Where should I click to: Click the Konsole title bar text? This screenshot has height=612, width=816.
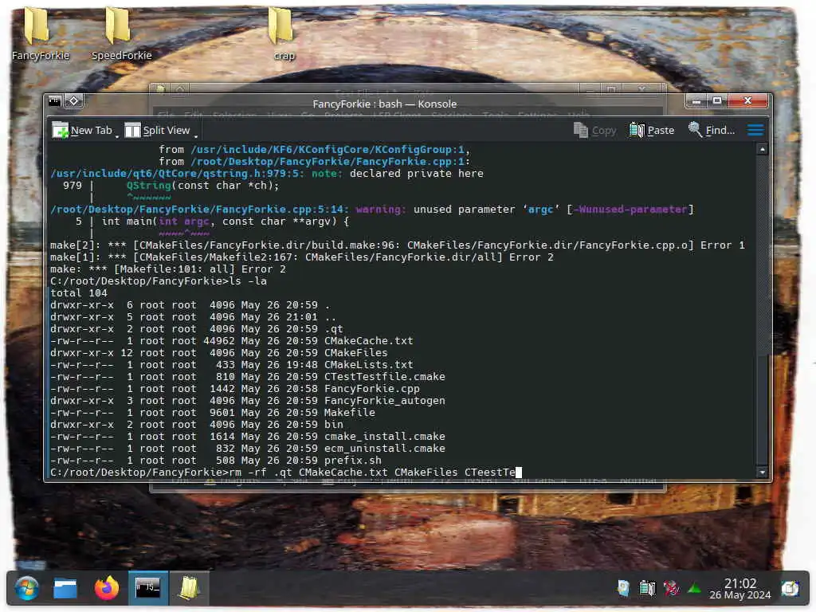click(x=384, y=104)
